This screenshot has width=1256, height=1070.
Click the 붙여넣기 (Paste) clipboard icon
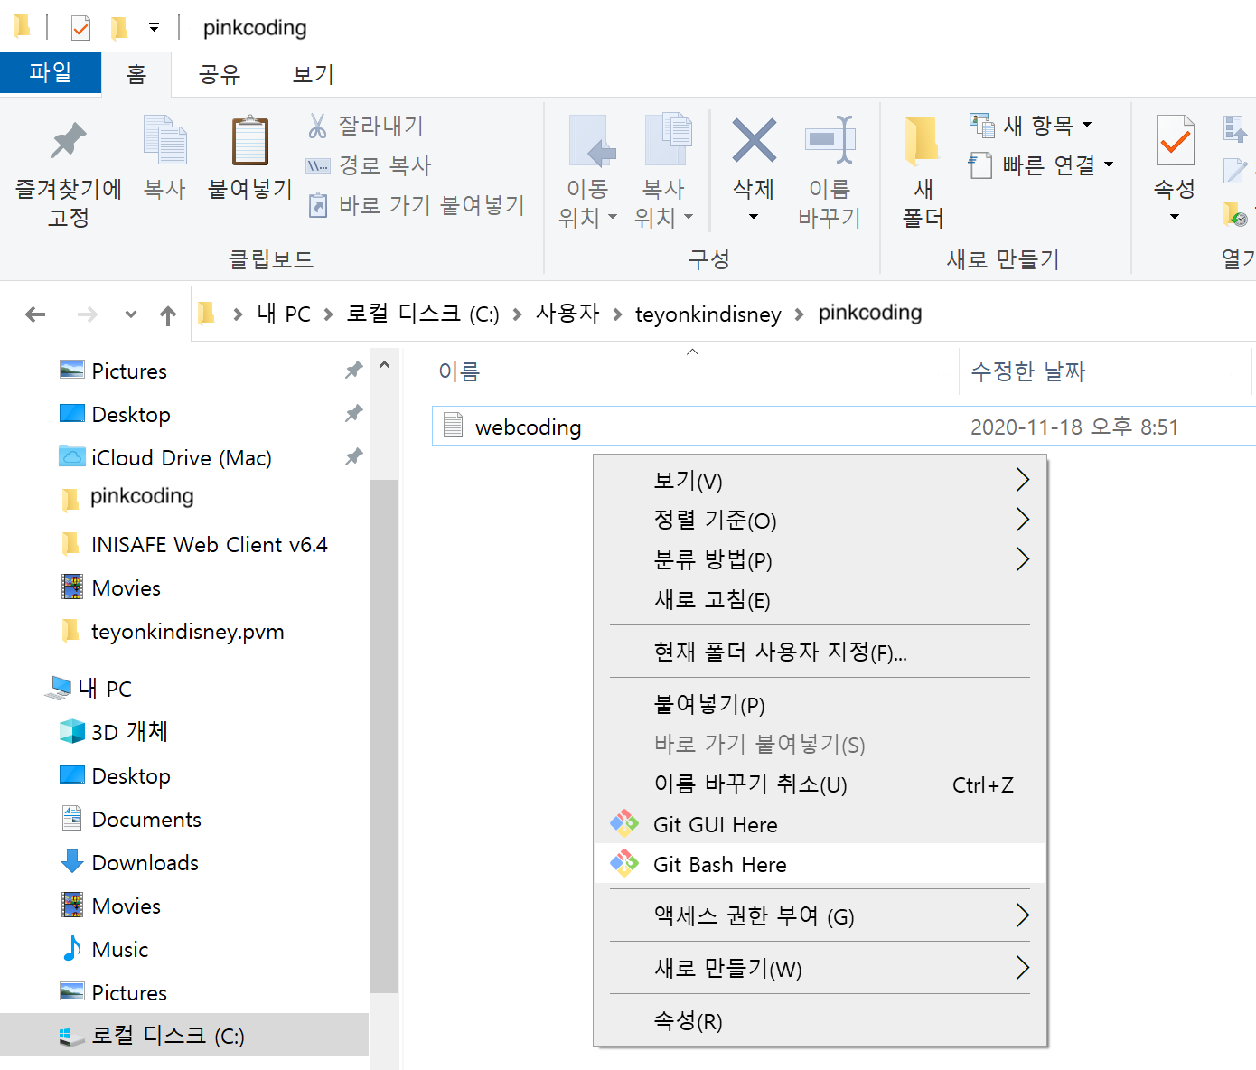(x=250, y=140)
